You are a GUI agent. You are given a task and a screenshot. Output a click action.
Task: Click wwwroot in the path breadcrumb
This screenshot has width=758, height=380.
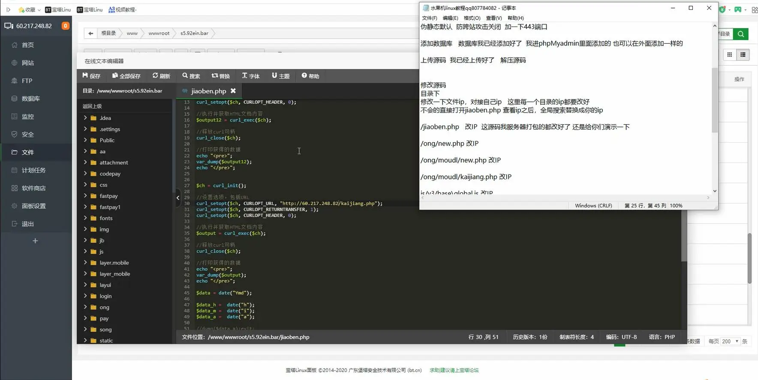click(159, 33)
